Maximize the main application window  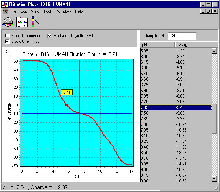pyautogui.click(x=208, y=5)
